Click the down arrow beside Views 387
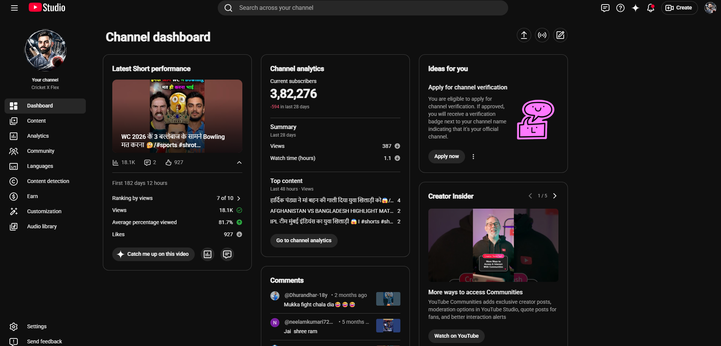 [x=397, y=146]
